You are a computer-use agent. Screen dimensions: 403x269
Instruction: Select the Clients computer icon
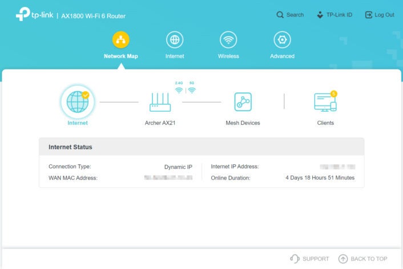[325, 103]
